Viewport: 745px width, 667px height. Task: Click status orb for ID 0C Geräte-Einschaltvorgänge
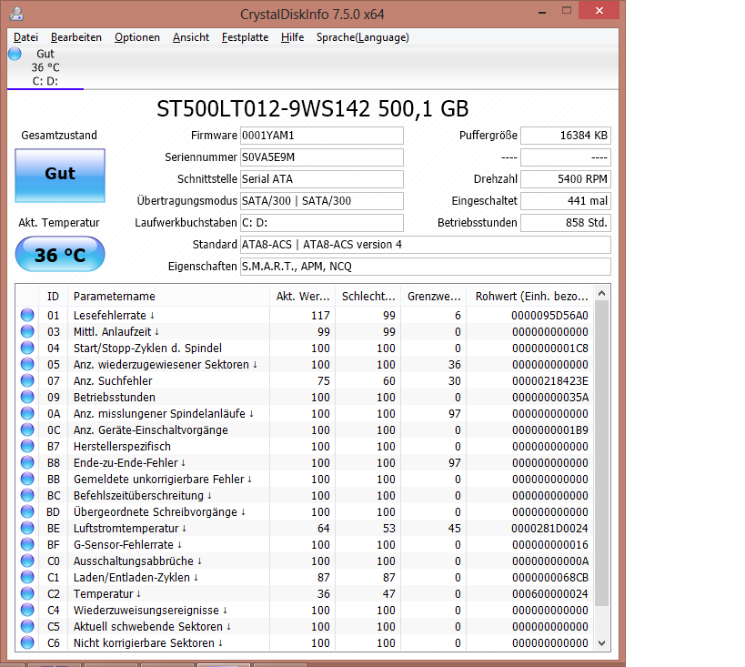pos(27,430)
